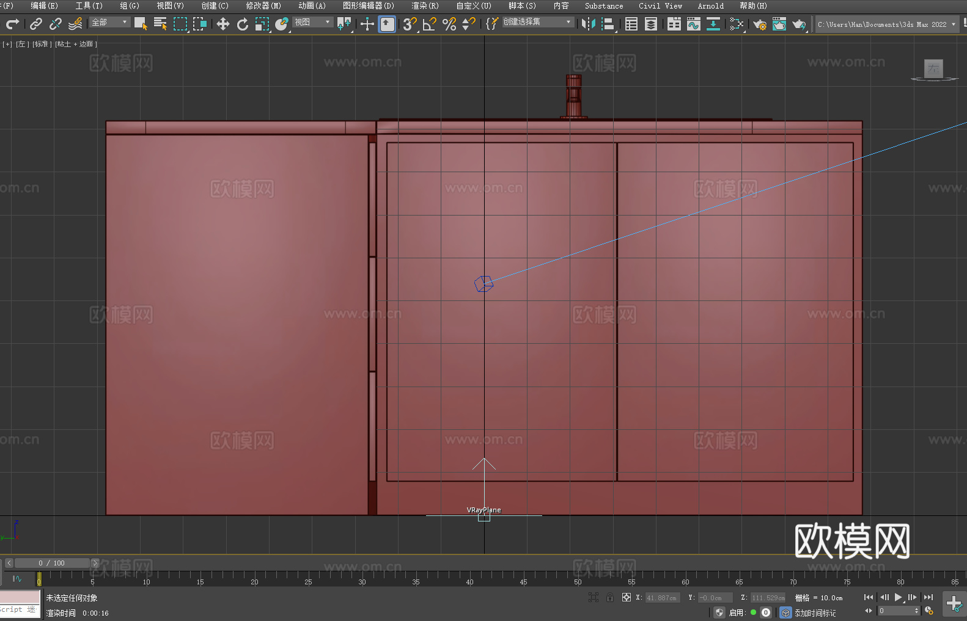Open the 视图 reference coordinate system dropdown
967x621 pixels.
[312, 22]
